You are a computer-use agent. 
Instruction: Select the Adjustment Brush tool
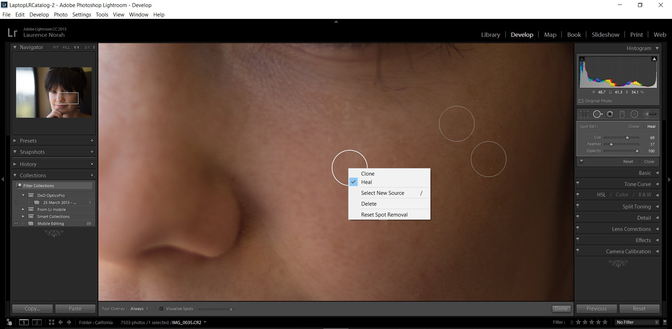click(650, 114)
